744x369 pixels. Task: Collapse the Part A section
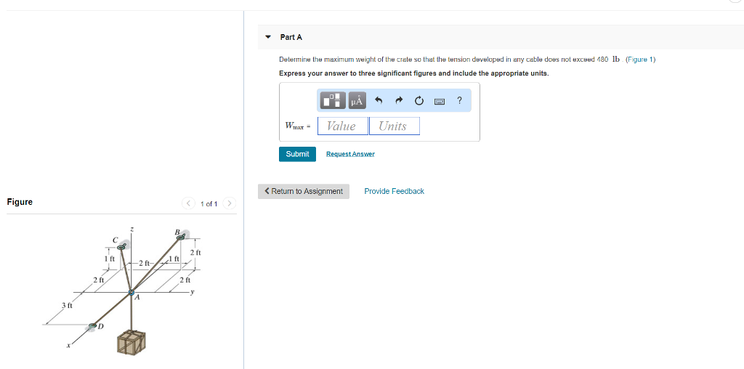pos(269,37)
